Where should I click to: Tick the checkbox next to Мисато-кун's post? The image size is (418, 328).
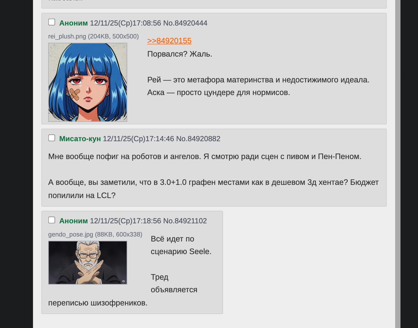point(52,138)
